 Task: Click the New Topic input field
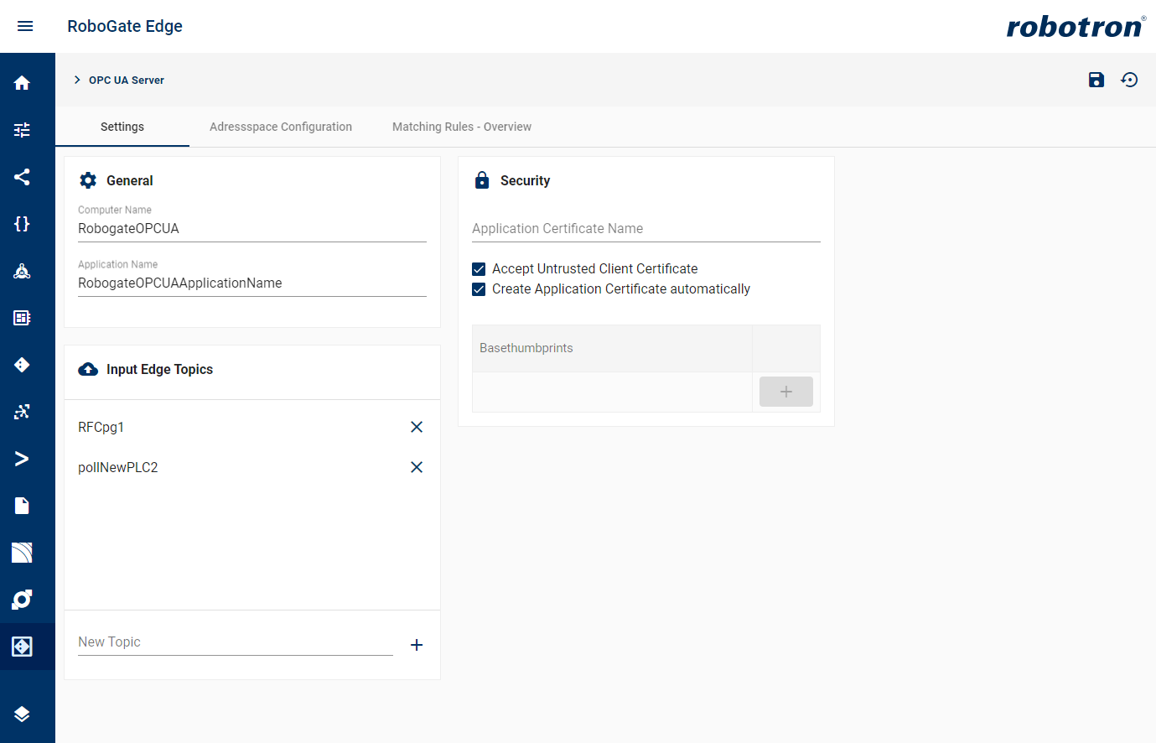coord(236,642)
